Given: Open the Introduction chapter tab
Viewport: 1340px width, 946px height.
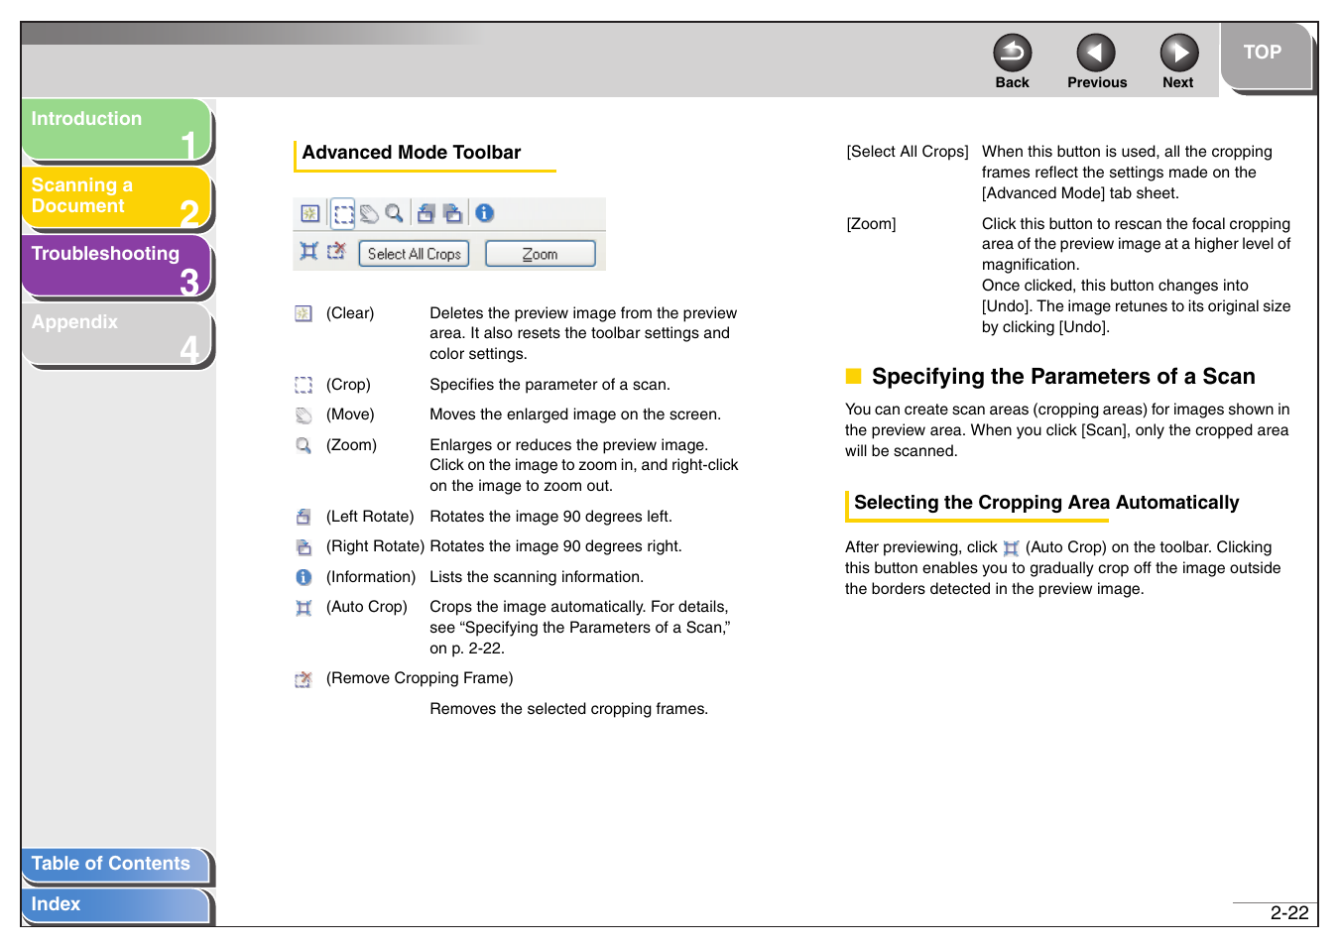Looking at the screenshot, I should pos(116,130).
